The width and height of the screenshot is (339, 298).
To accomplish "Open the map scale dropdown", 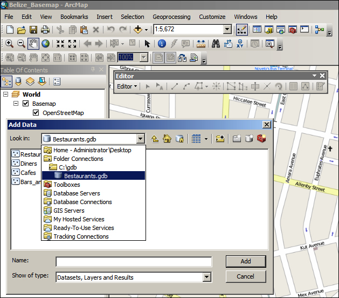I will coord(227,29).
